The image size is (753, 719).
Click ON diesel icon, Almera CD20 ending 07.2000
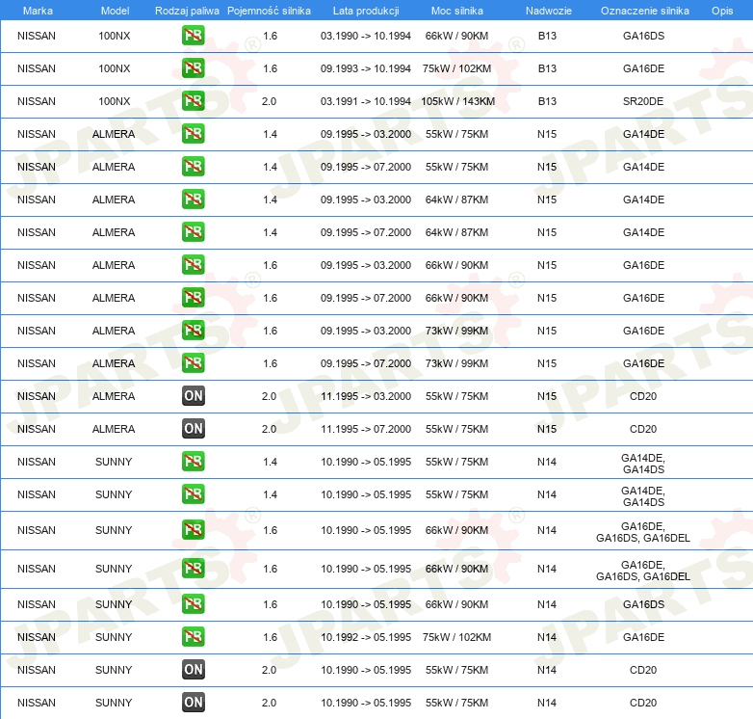point(193,429)
